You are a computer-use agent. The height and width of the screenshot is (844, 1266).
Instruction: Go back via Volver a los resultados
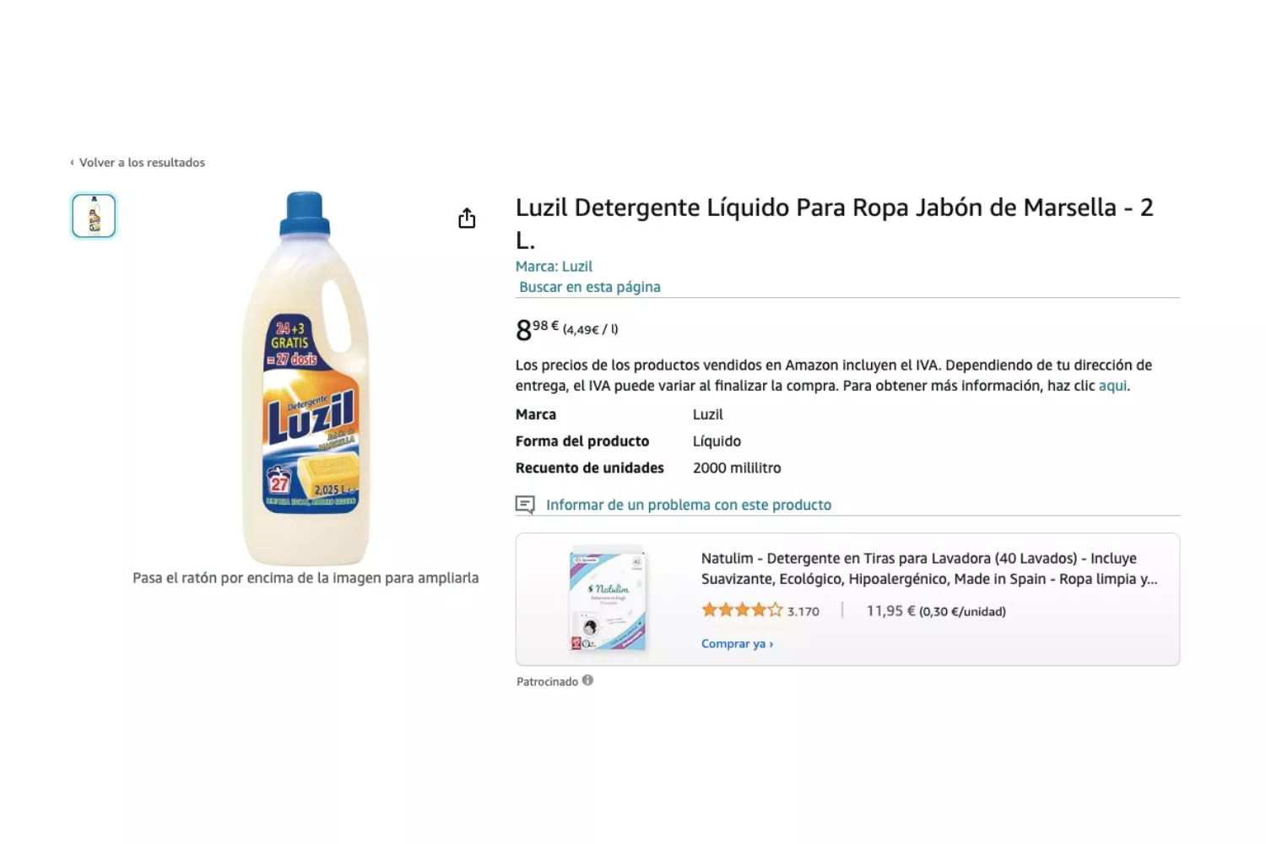tap(142, 162)
